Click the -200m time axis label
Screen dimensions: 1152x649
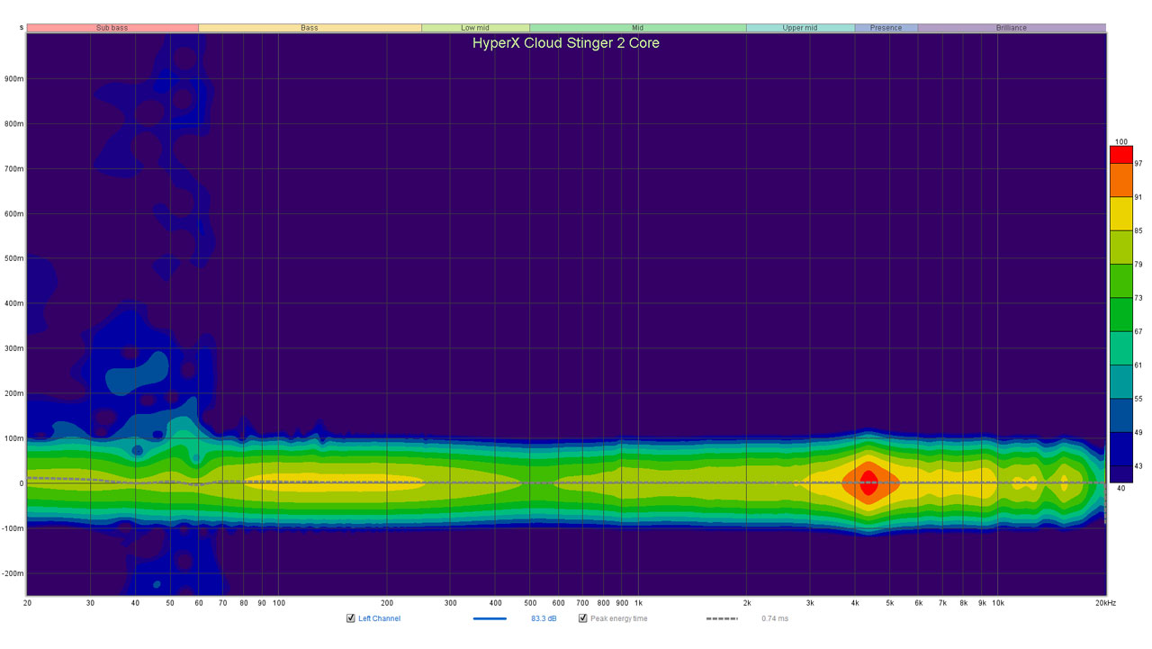tap(13, 573)
